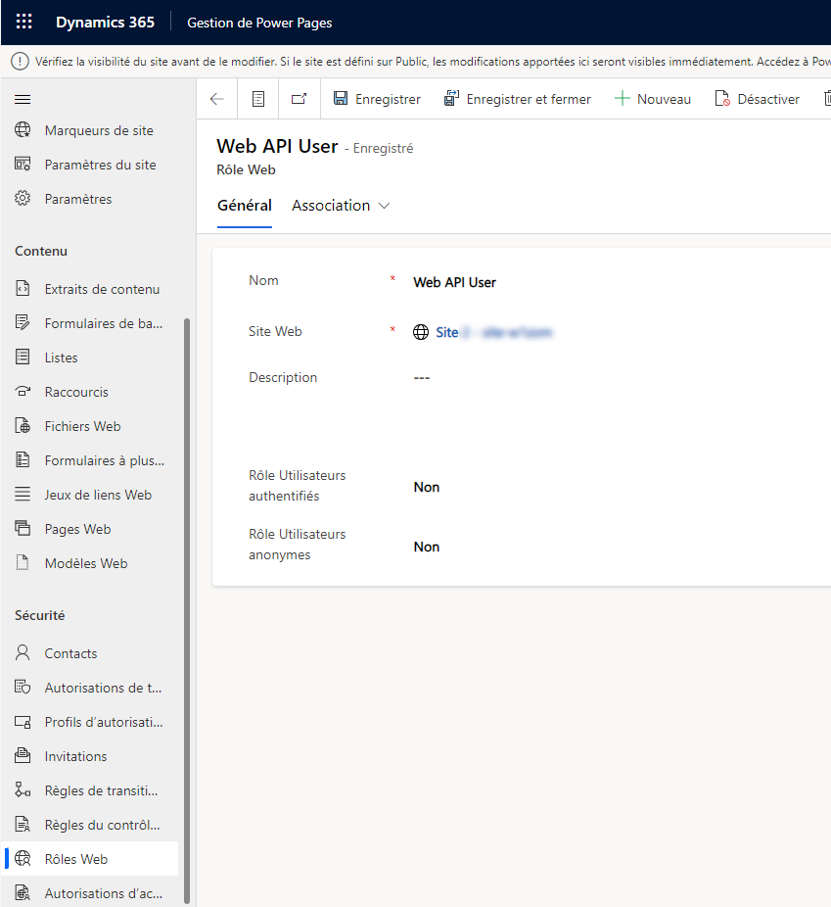Click the Contacts person icon
The height and width of the screenshot is (907, 831).
23,653
